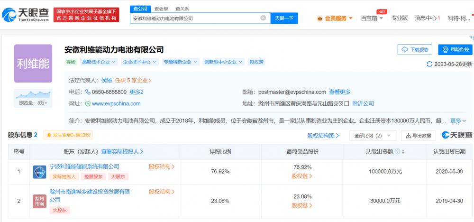Click the green shield website verification icon

pyautogui.click(x=88, y=104)
